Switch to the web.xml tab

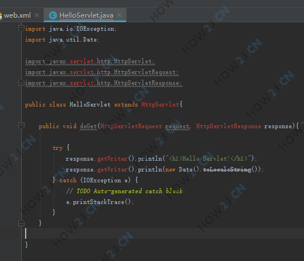(17, 15)
